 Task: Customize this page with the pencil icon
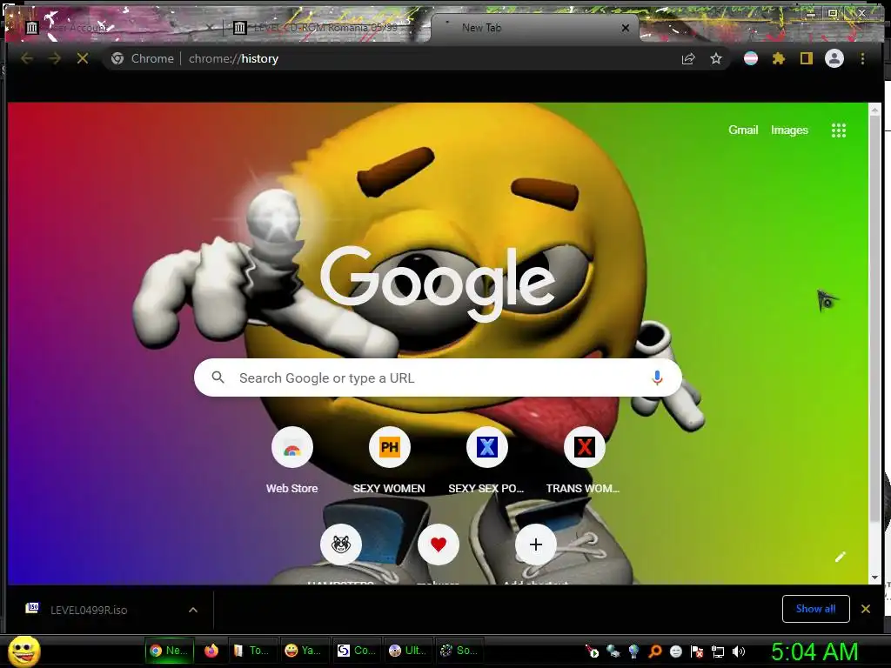pyautogui.click(x=841, y=557)
